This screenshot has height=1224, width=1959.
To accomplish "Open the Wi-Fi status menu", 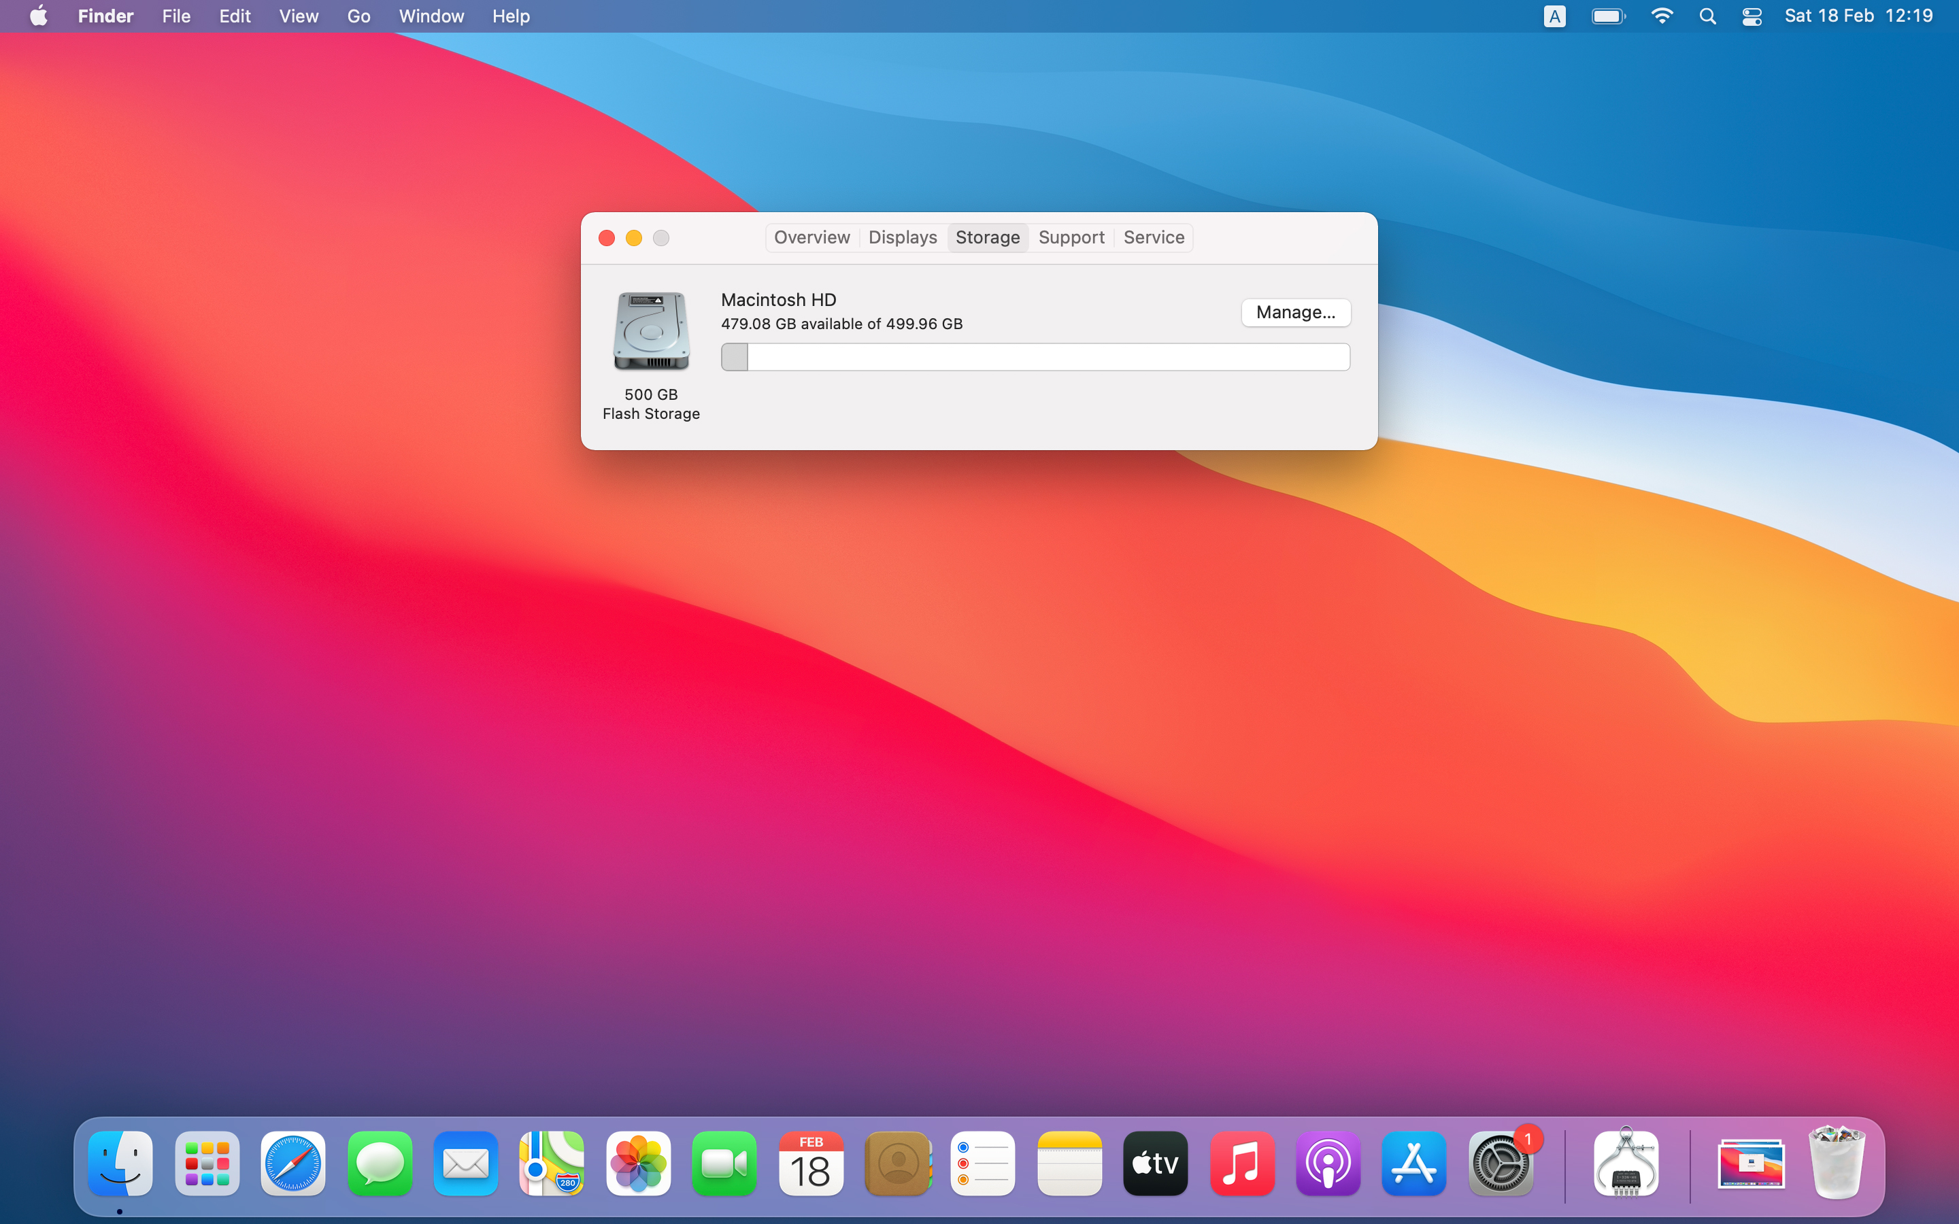I will tap(1661, 16).
